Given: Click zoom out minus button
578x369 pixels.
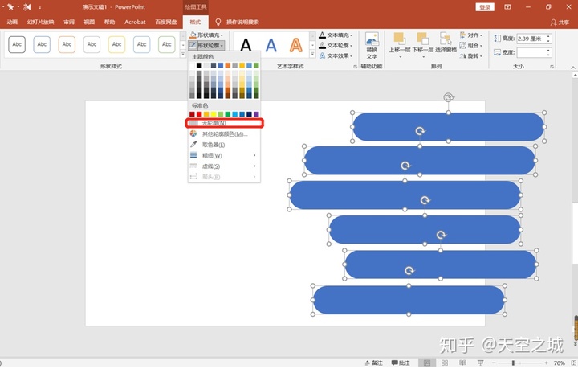Looking at the screenshot, I should click(x=494, y=363).
